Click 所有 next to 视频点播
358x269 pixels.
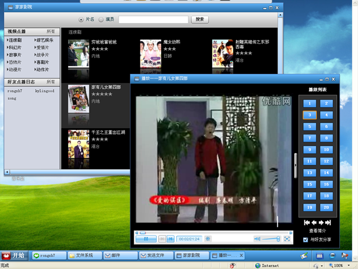click(x=51, y=31)
